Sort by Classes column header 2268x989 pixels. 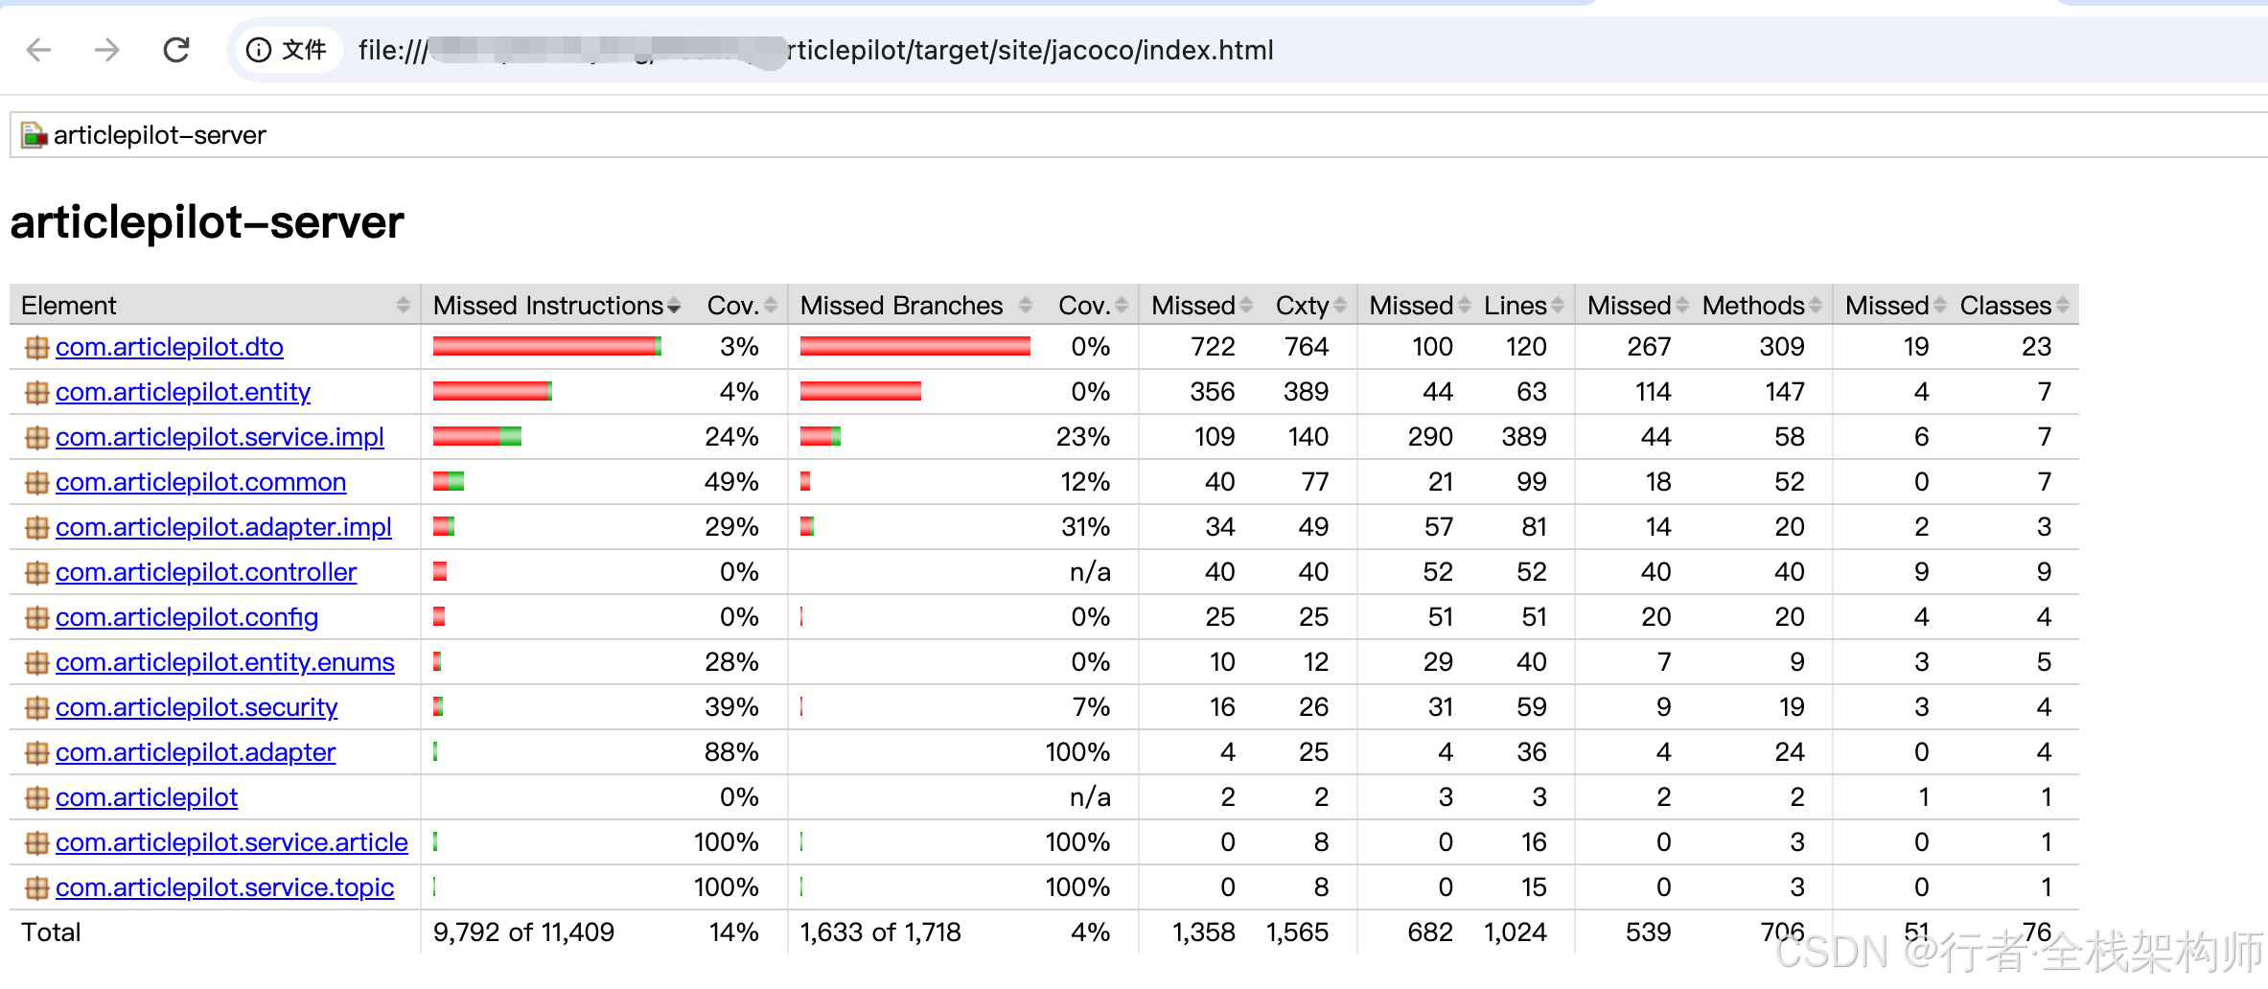2014,305
